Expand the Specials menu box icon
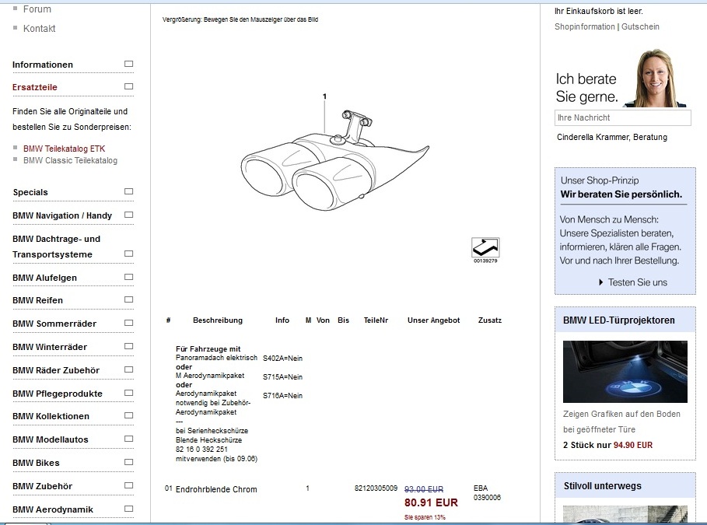Viewport: 707px width, 525px height. (128, 191)
